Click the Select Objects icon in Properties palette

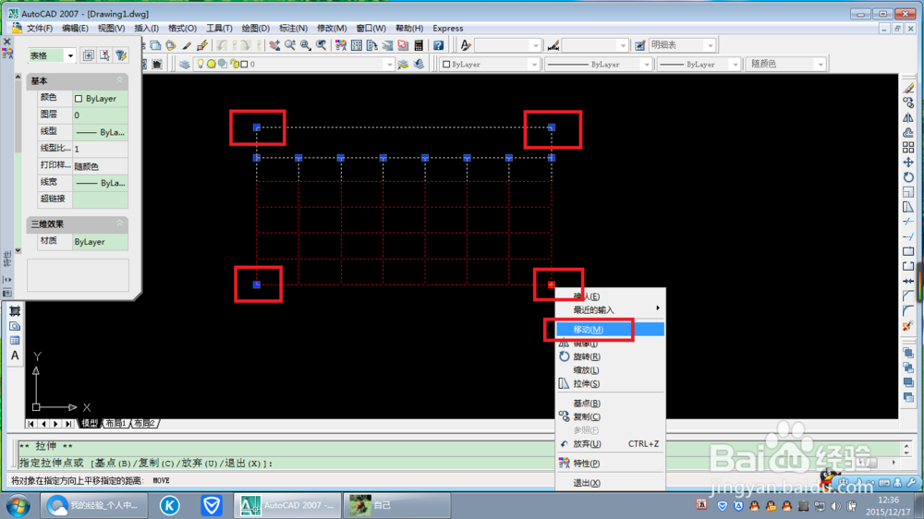[x=104, y=55]
